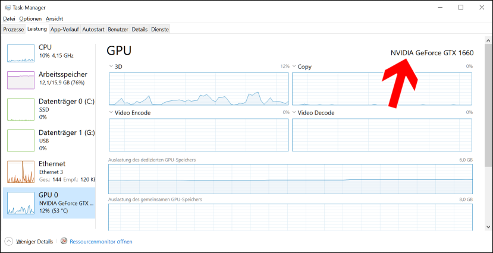Screen dimensions: 493x253
Task: Click the dedicated GPU memory usage graph
Action: click(x=290, y=178)
